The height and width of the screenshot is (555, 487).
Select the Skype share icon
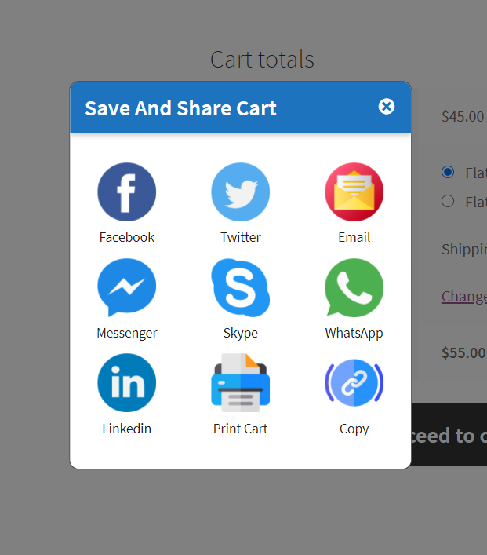[241, 288]
